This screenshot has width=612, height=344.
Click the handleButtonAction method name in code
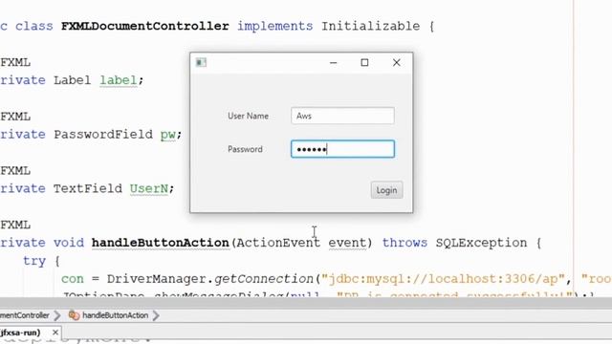[160, 243]
